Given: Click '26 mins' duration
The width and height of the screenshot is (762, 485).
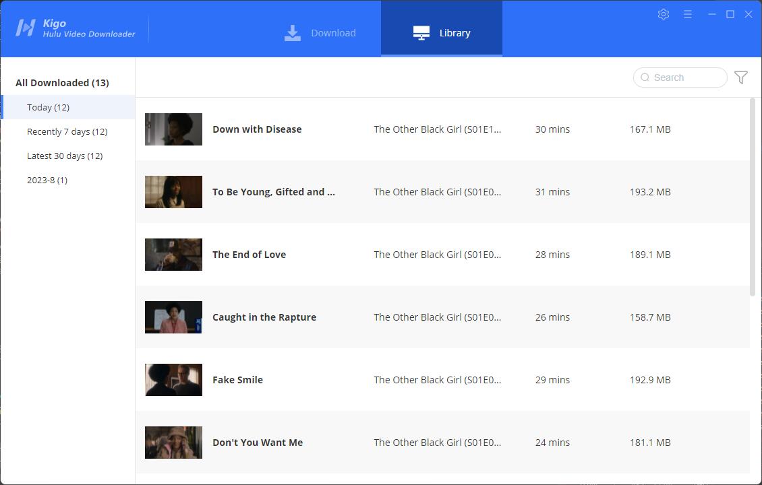Looking at the screenshot, I should (552, 317).
